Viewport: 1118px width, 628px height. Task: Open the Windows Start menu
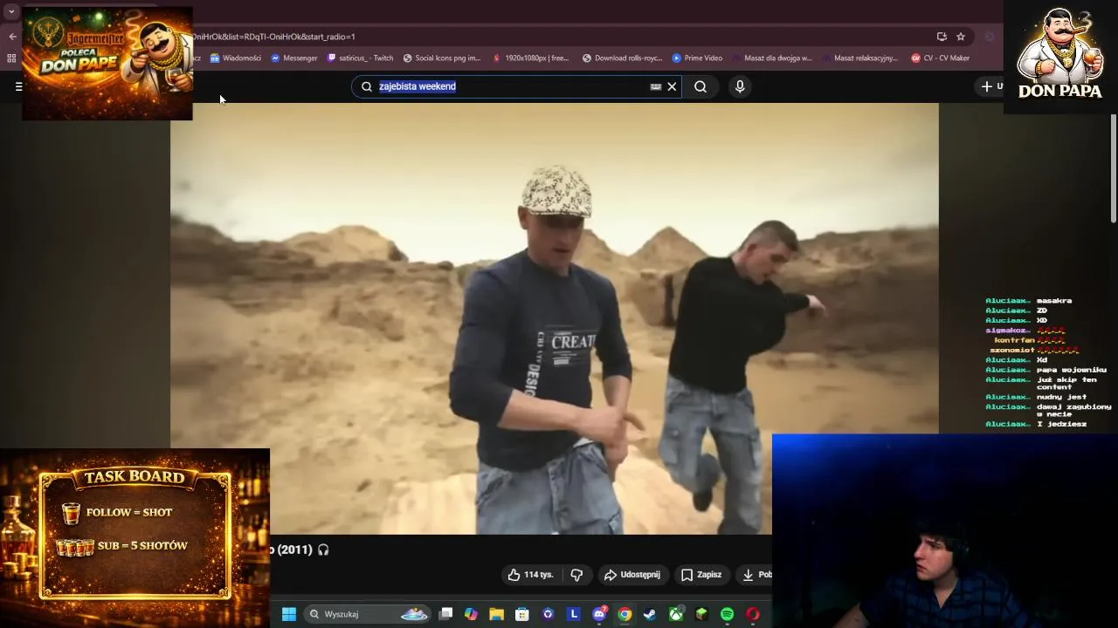click(289, 614)
